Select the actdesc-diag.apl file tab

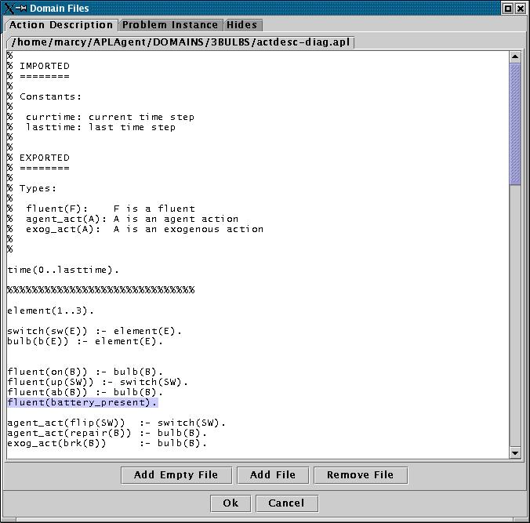click(x=180, y=42)
